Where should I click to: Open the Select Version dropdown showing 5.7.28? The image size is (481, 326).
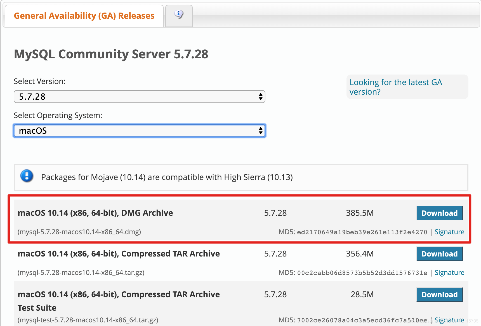pyautogui.click(x=139, y=97)
